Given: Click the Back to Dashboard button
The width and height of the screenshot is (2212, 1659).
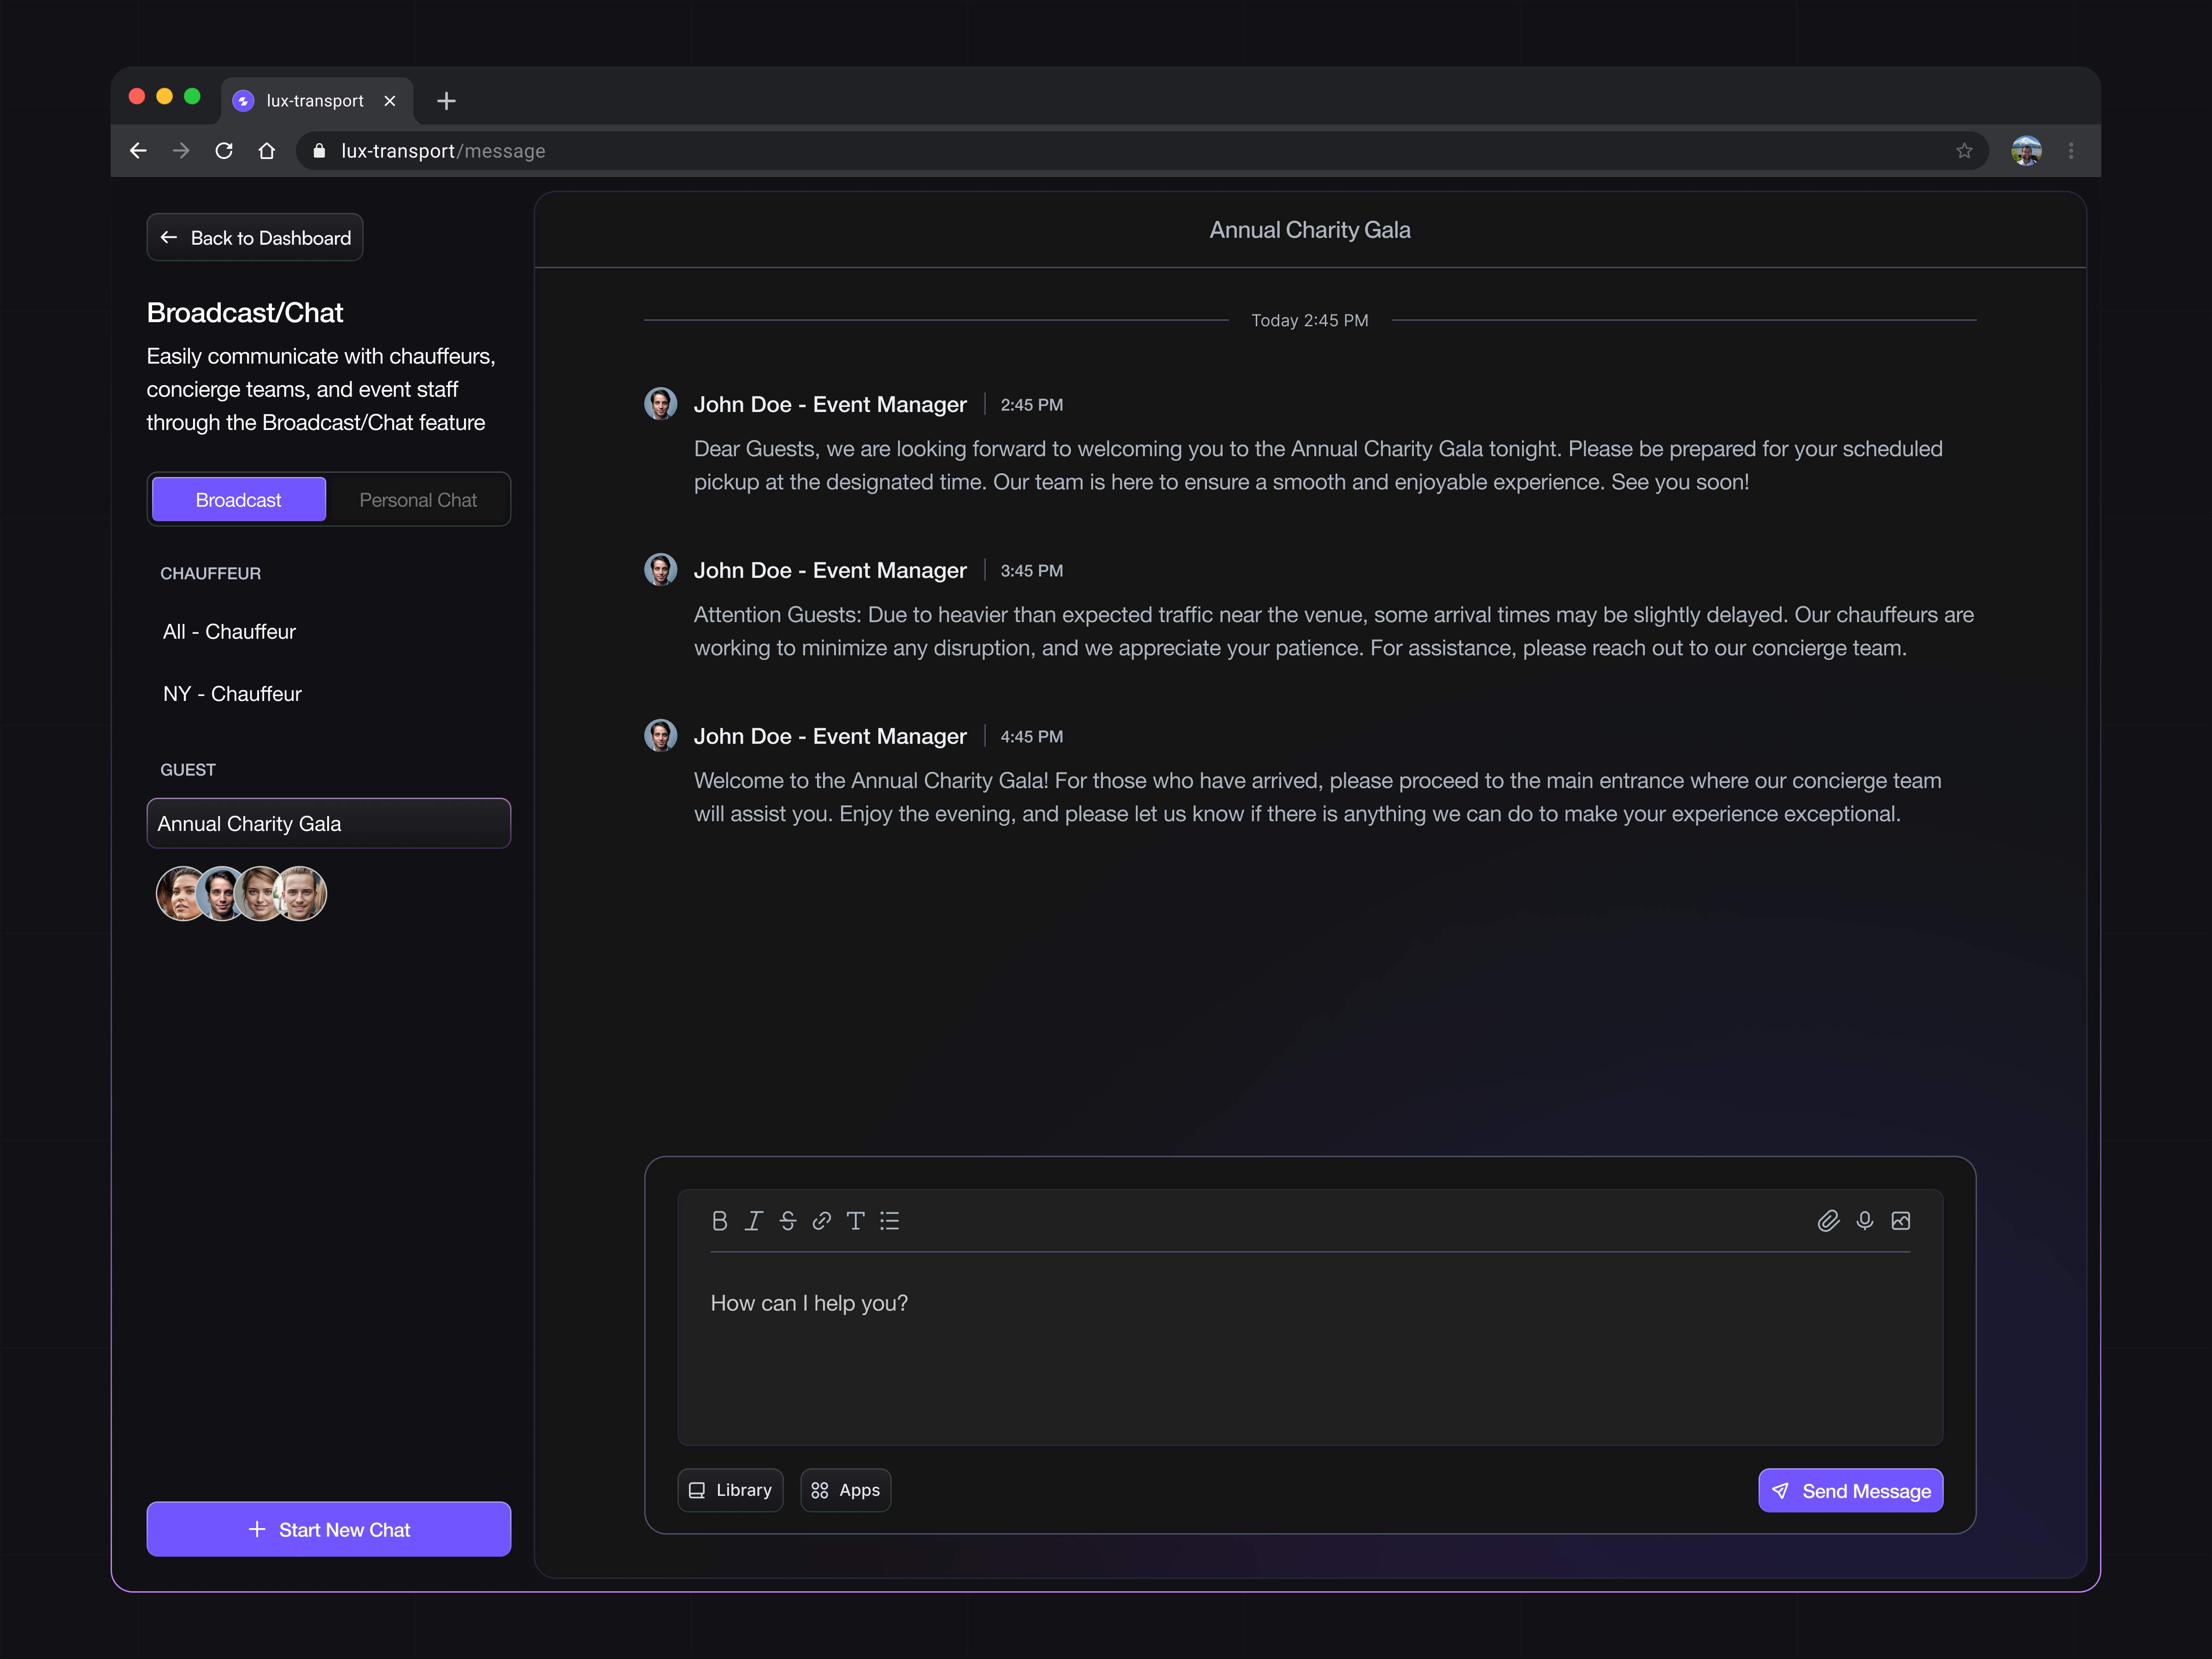Looking at the screenshot, I should click(x=254, y=237).
